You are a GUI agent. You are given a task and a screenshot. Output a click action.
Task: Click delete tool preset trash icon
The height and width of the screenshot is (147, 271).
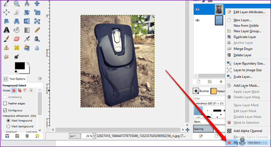click(x=27, y=136)
